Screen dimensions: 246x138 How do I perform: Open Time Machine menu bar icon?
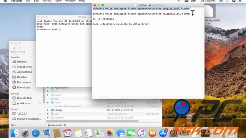(180, 1)
